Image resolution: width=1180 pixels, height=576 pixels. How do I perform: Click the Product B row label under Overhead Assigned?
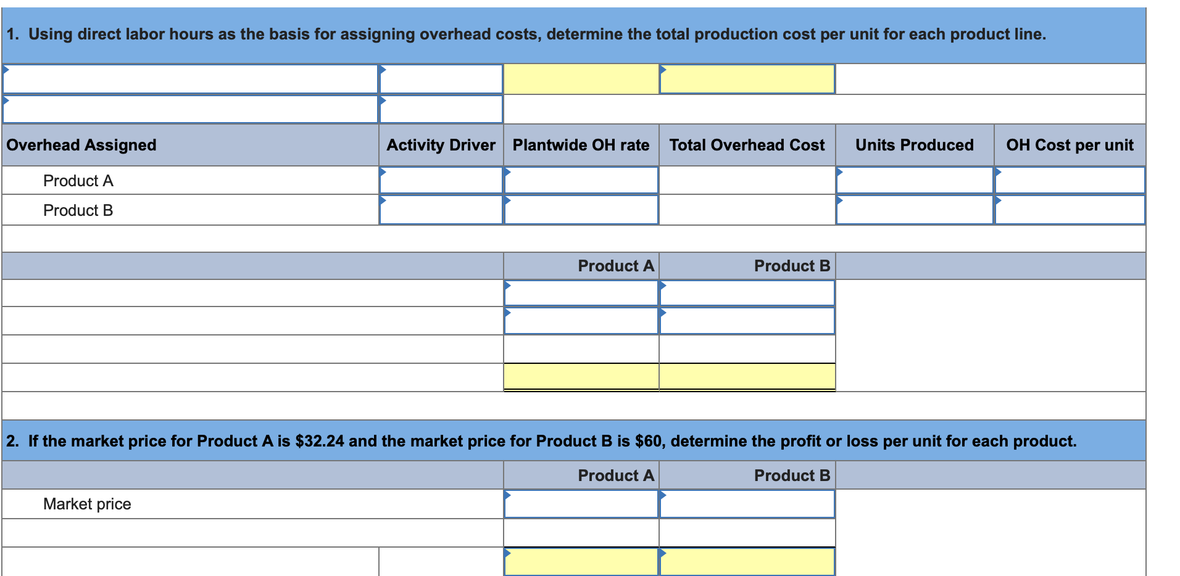pos(78,210)
